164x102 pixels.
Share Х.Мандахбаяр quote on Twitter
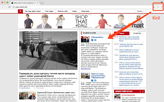[95, 40]
